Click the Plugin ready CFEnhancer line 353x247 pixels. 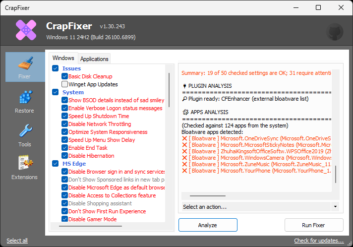(245, 99)
